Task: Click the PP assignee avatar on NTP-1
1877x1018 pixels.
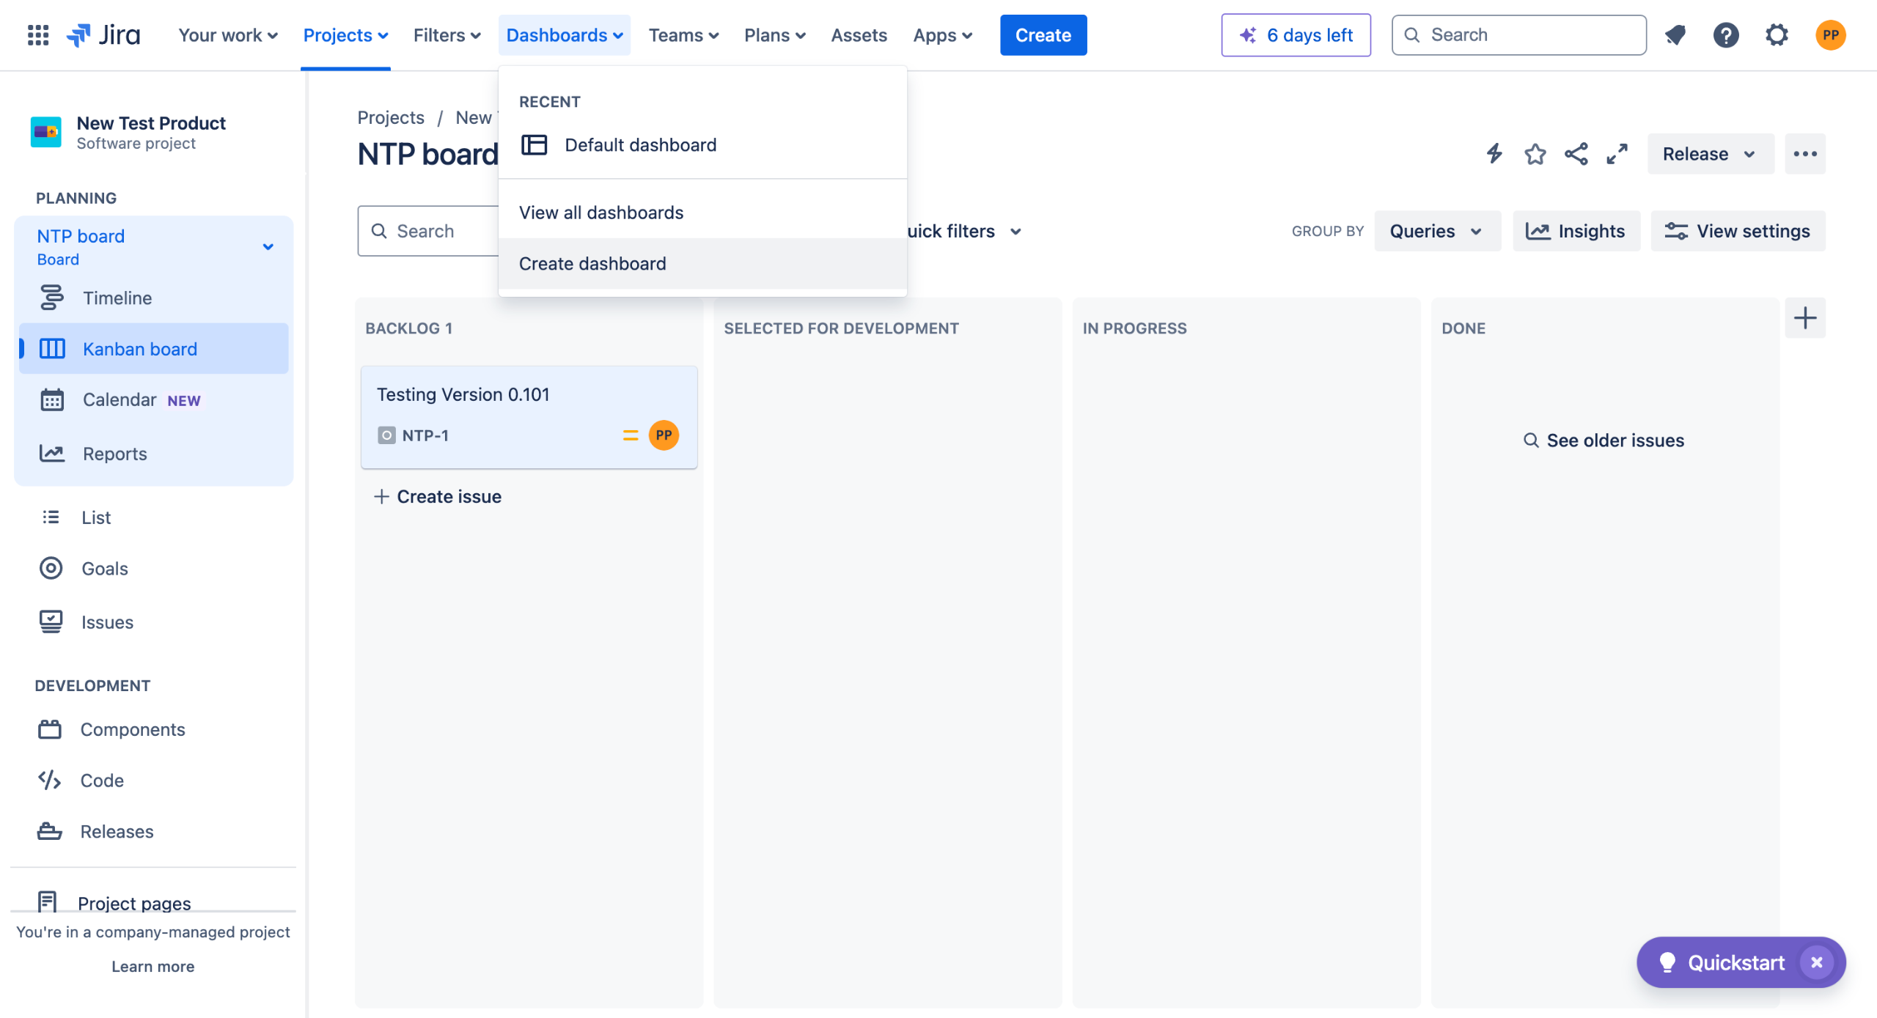Action: click(664, 435)
